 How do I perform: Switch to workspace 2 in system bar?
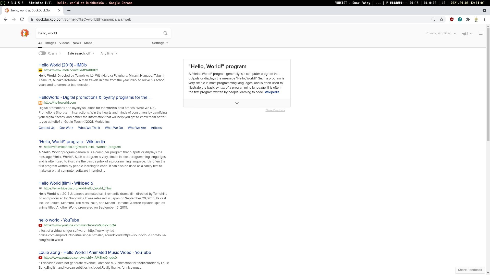(x=8, y=3)
